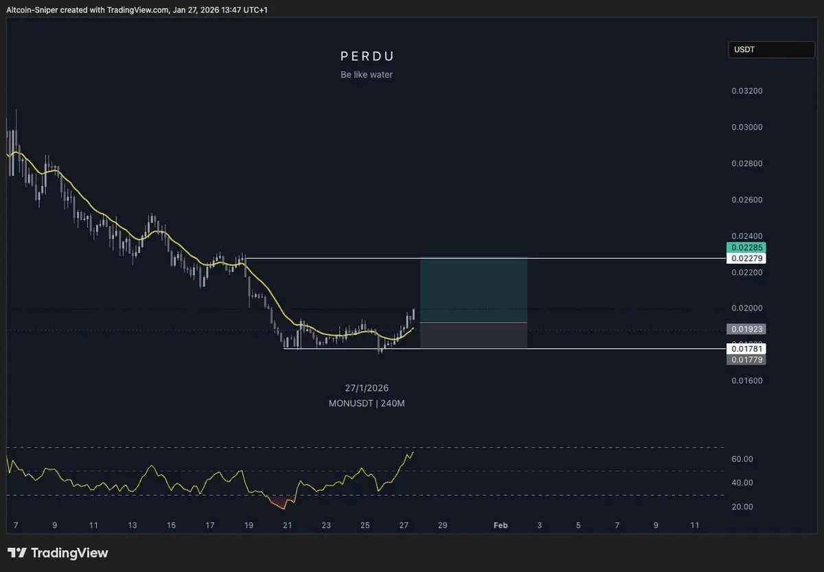Viewport: 824px width, 572px height.
Task: Click the 15 date on time axis
Action: click(171, 525)
